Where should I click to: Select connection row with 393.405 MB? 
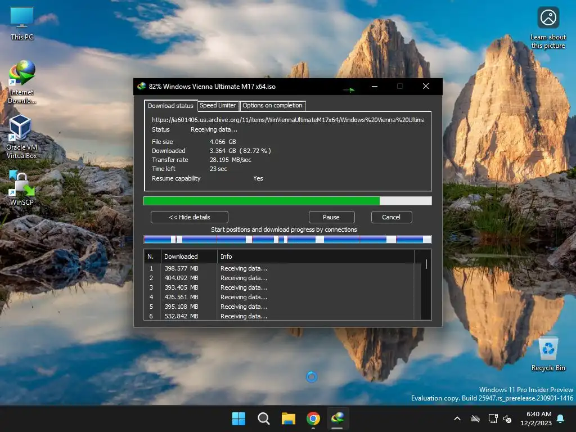tap(279, 287)
